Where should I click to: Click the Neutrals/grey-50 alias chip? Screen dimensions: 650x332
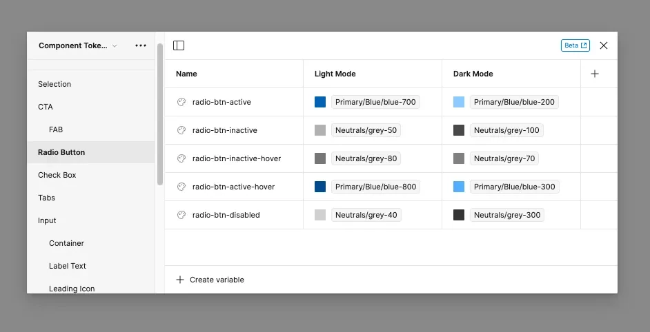tap(366, 130)
